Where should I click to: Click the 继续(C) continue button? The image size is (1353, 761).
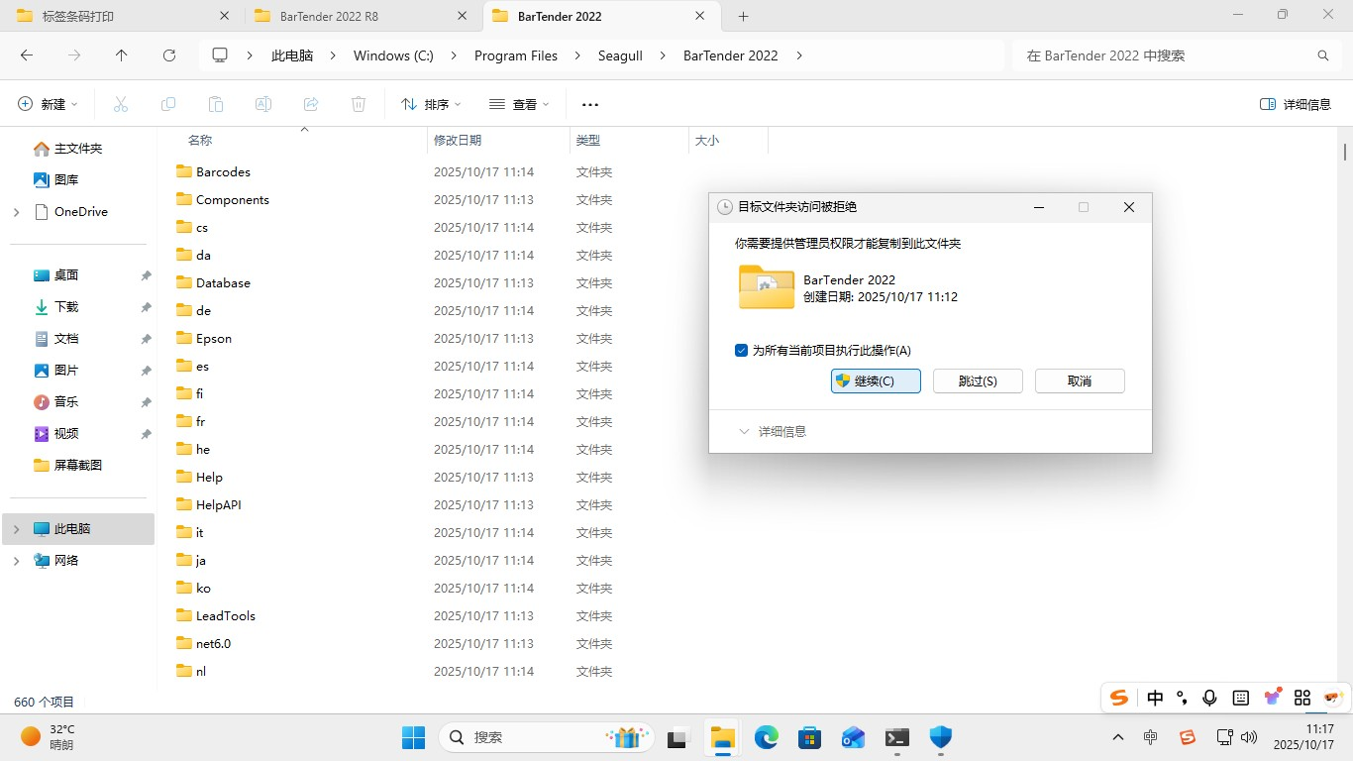(876, 381)
